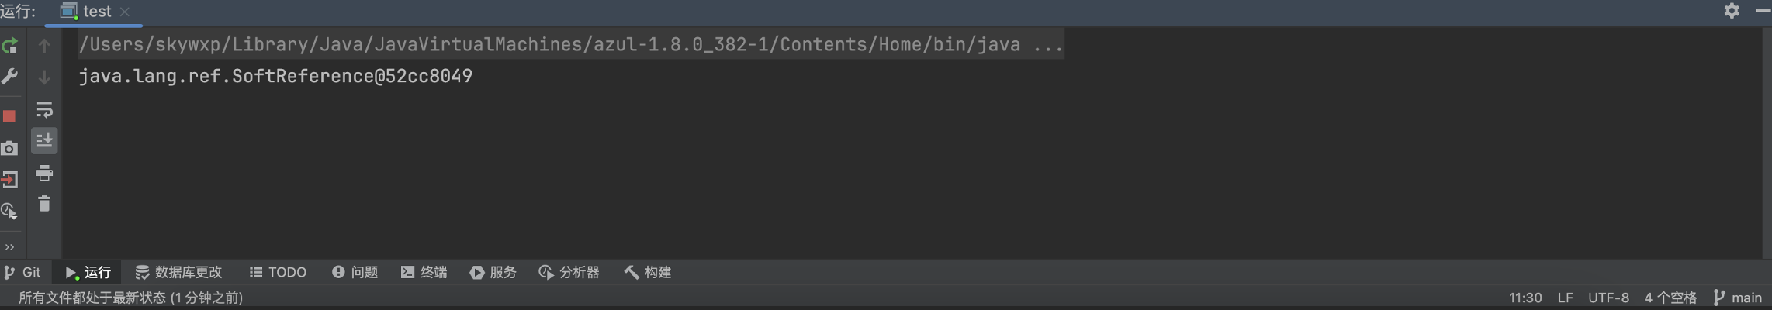
Task: Open the main Git branch popup
Action: pyautogui.click(x=1739, y=298)
